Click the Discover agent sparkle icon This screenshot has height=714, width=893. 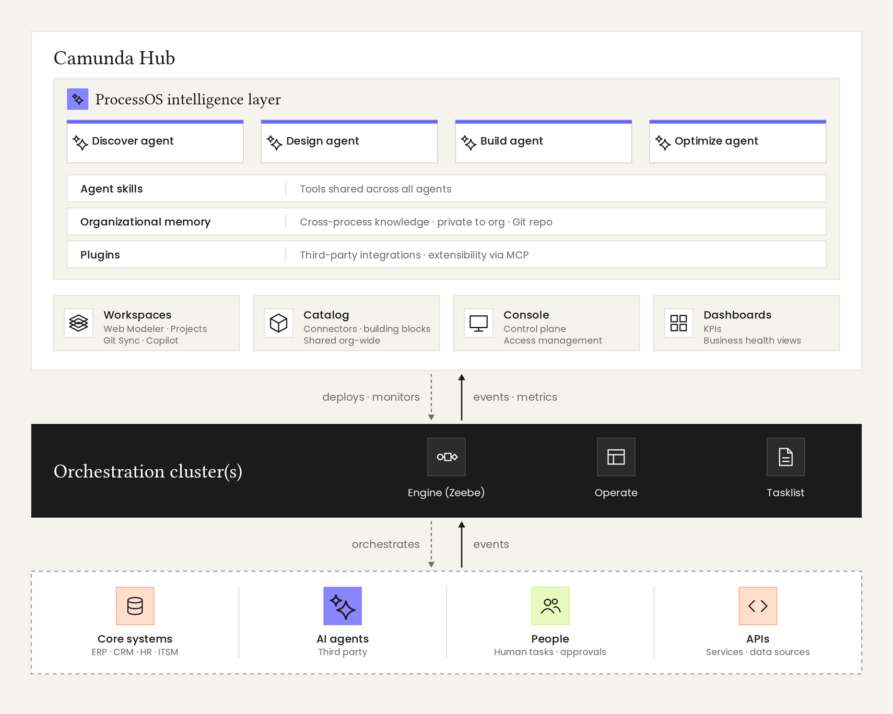tap(80, 142)
